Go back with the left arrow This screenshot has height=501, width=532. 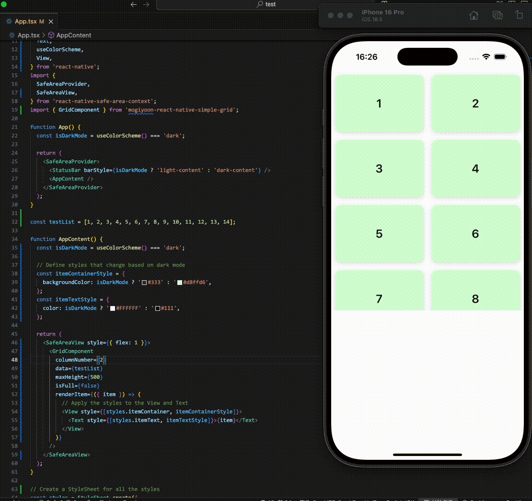point(134,4)
